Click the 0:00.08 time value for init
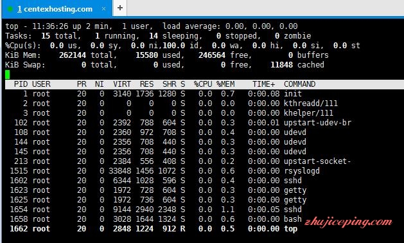The height and width of the screenshot is (243, 404). click(x=263, y=94)
